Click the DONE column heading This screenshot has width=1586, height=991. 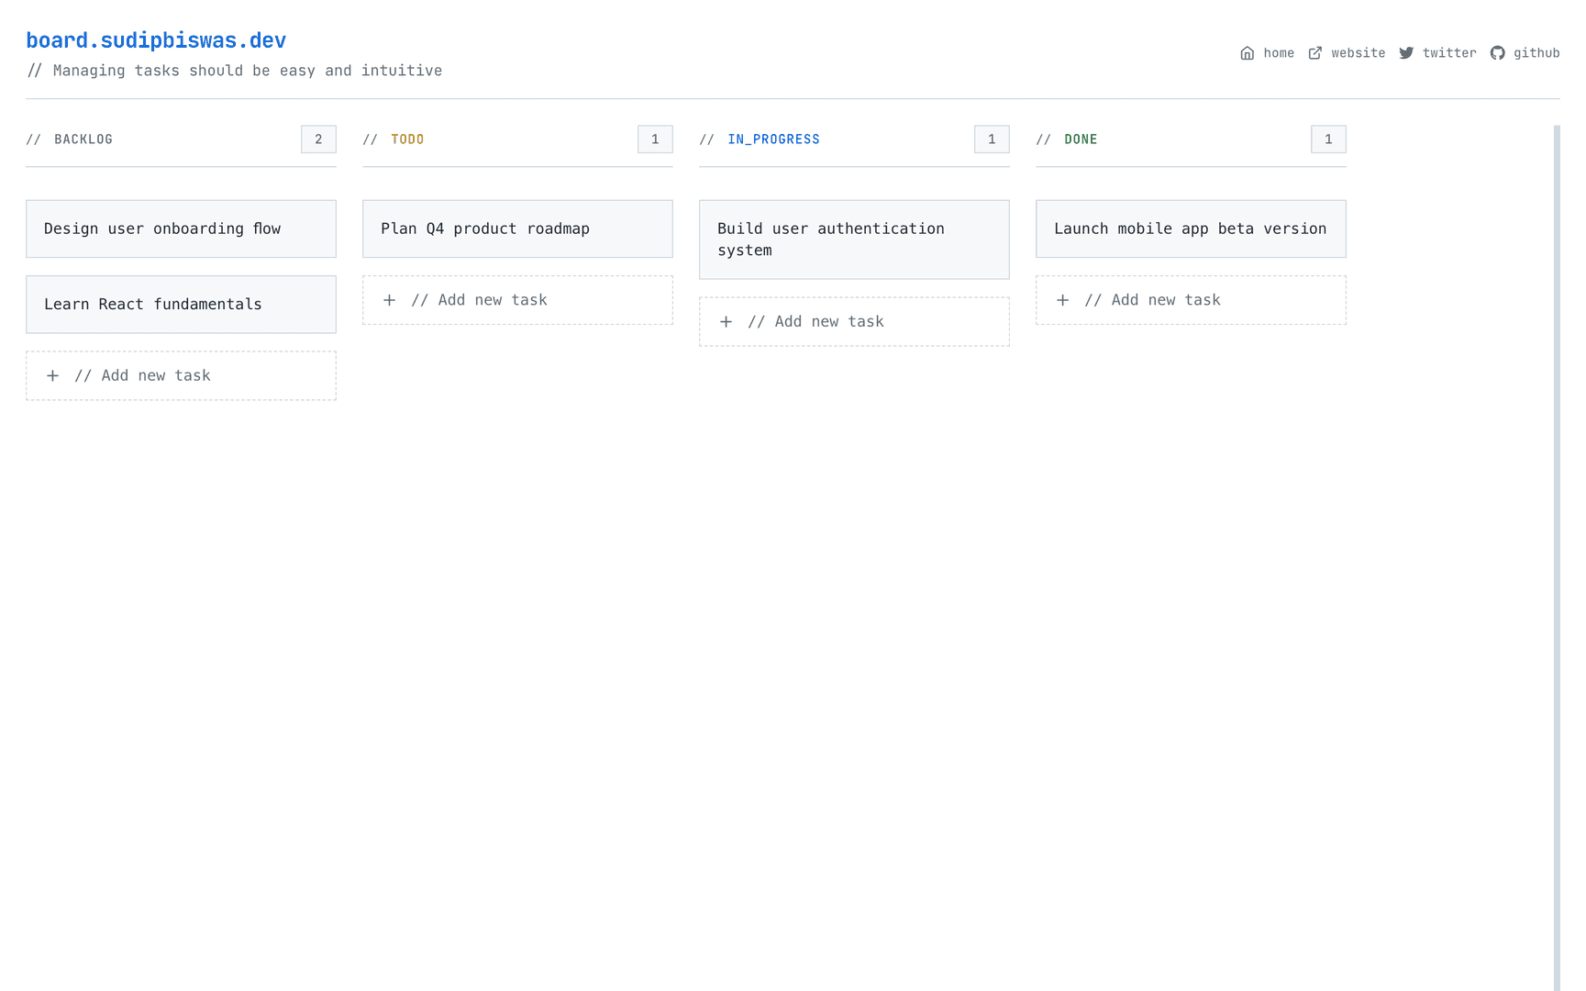click(1081, 139)
